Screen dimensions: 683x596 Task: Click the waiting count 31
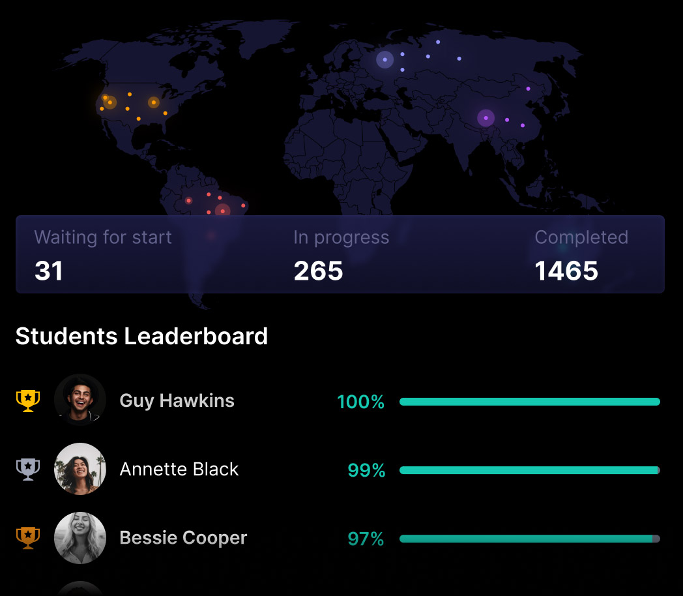pyautogui.click(x=49, y=271)
